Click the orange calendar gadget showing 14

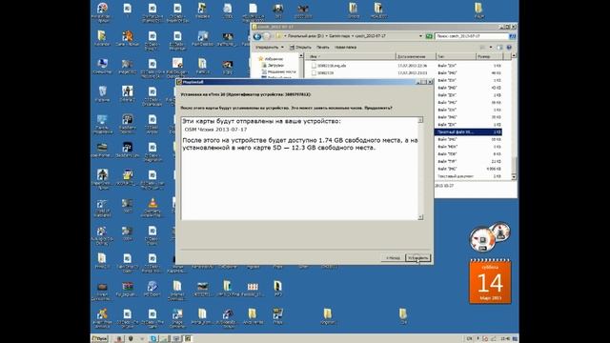pyautogui.click(x=490, y=282)
